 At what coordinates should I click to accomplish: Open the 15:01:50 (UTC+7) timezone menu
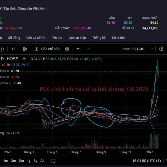click(x=147, y=161)
